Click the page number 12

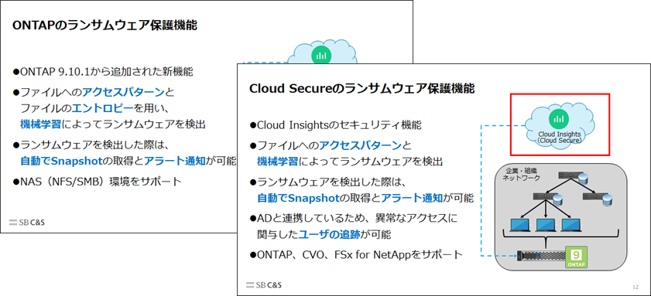pyautogui.click(x=636, y=287)
